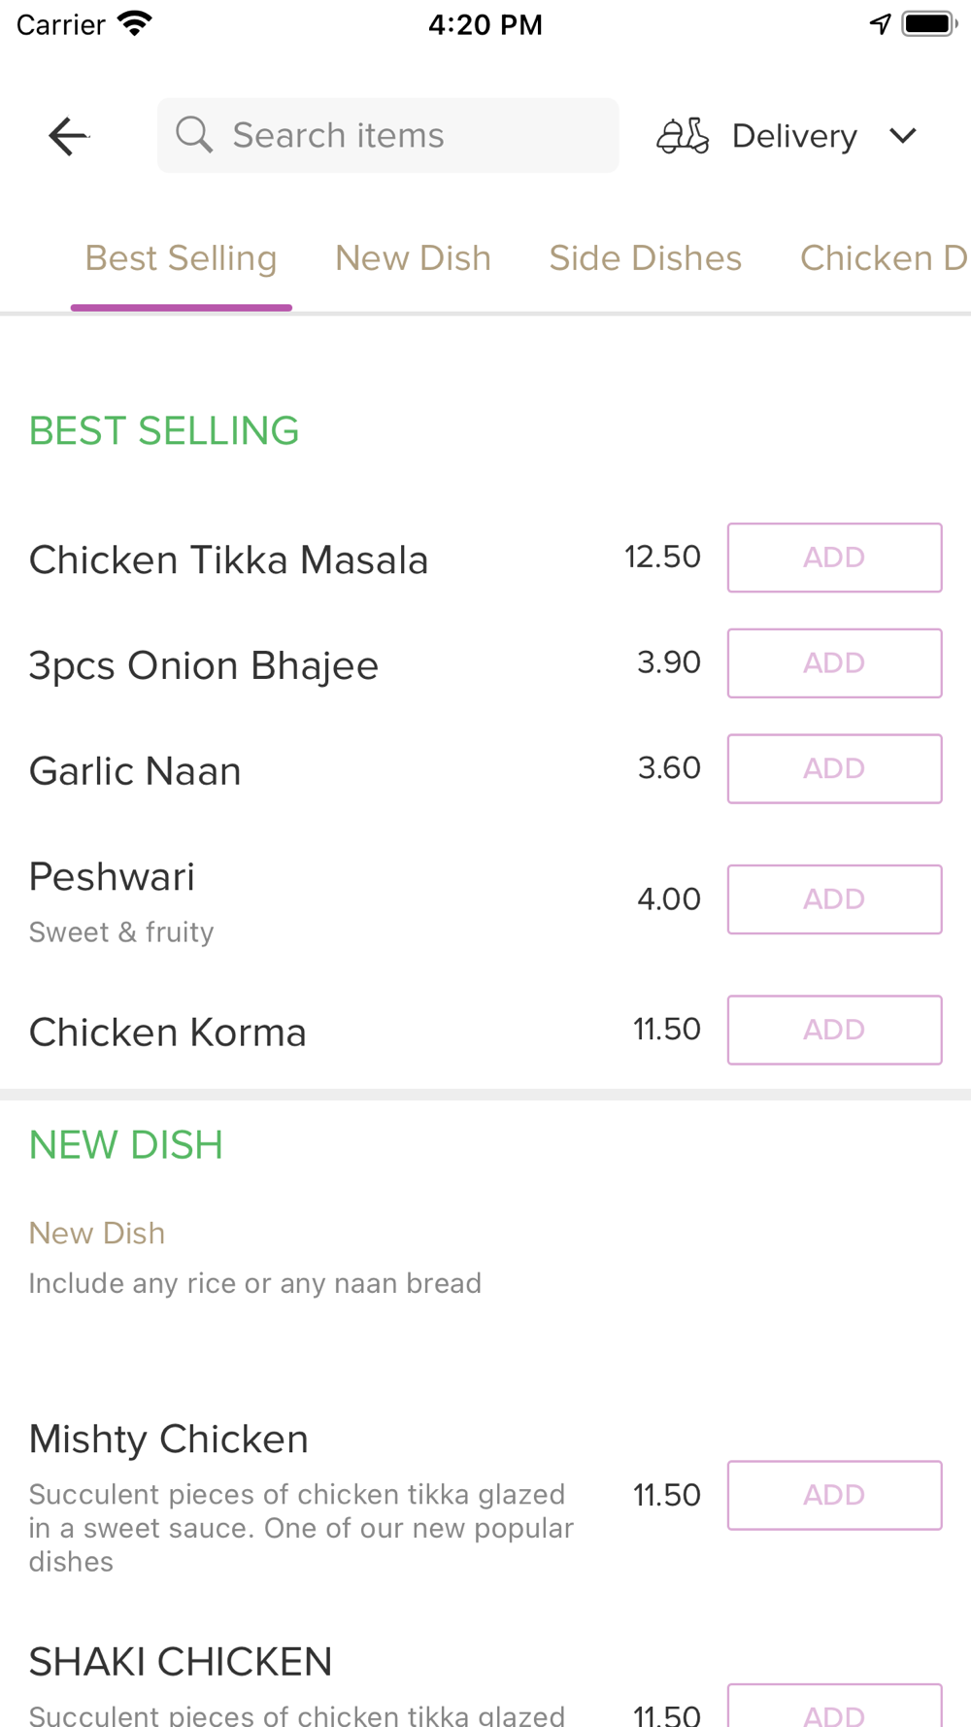Switch to the Side Dishes tab
This screenshot has width=971, height=1727.
(646, 258)
